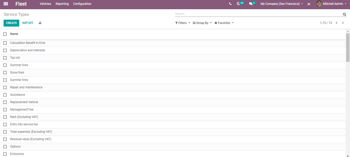
Task: Open the Depreciation and Interests record
Action: coord(28,50)
